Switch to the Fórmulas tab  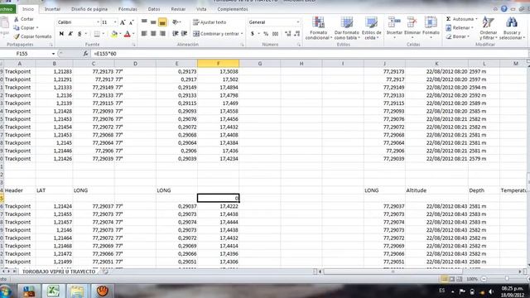point(128,9)
